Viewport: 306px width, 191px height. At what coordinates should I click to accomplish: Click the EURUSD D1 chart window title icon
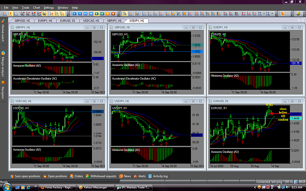tap(211, 101)
